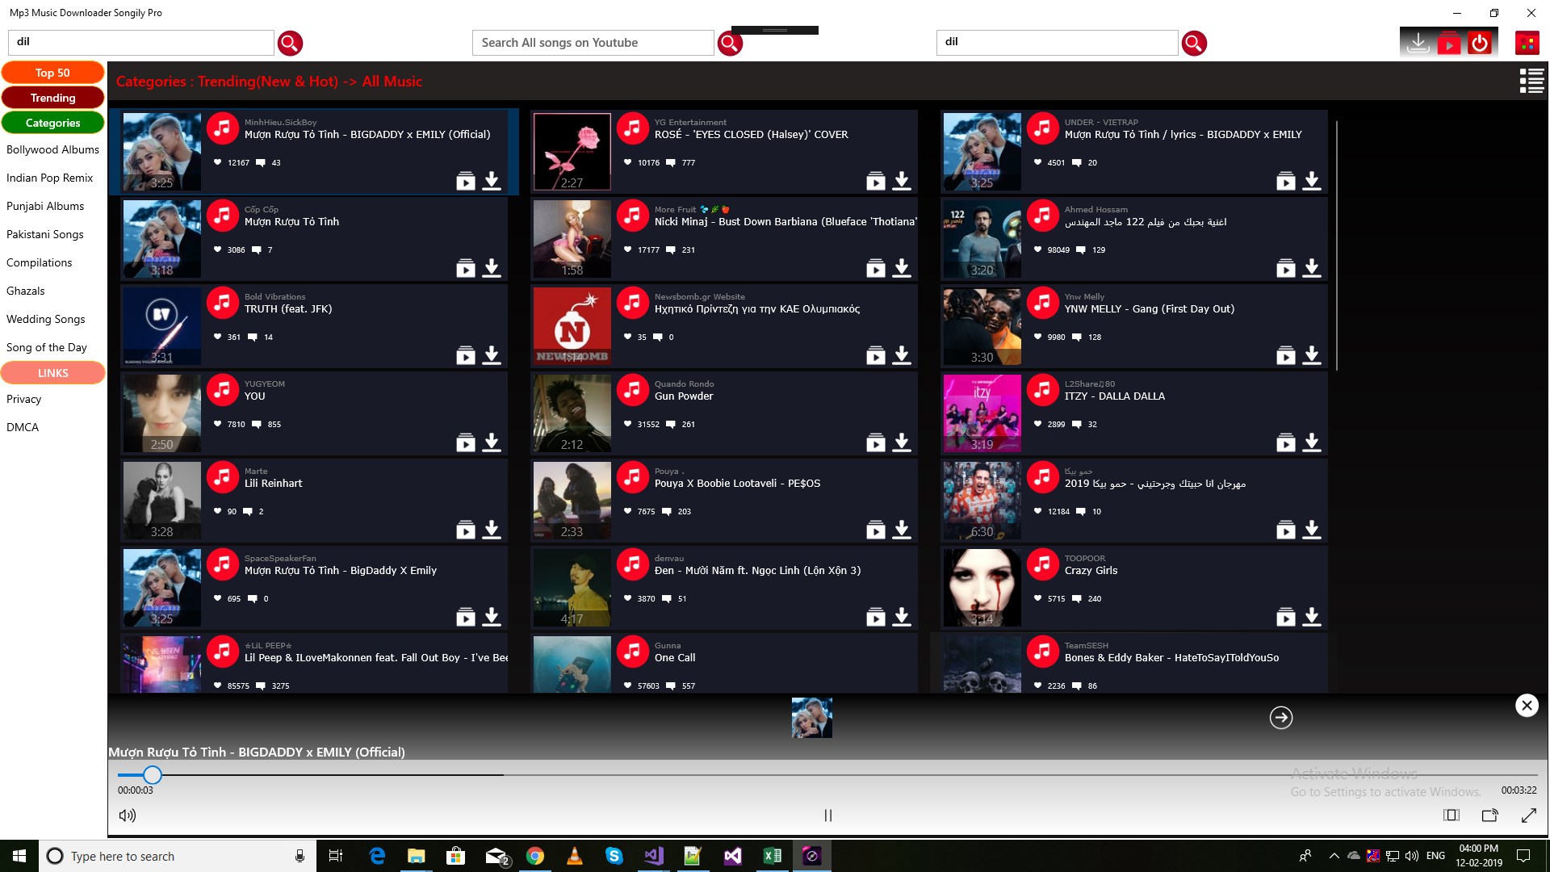This screenshot has height=872, width=1550.
Task: Click the right search field with dil
Action: [x=1058, y=42]
